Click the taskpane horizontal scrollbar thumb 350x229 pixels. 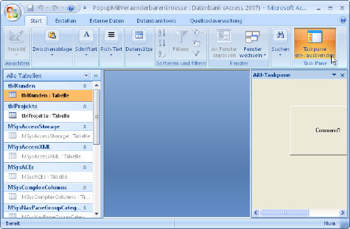(285, 213)
